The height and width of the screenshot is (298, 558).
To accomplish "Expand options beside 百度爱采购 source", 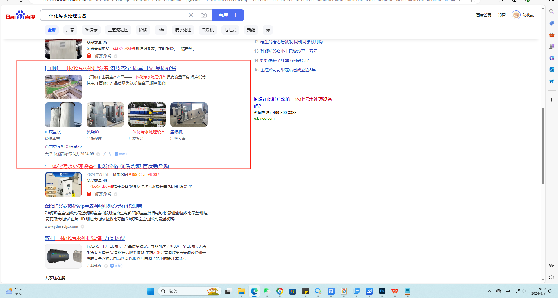I will (x=116, y=194).
